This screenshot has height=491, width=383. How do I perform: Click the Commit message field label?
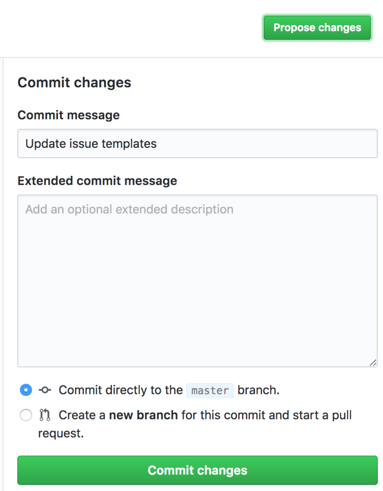(69, 115)
